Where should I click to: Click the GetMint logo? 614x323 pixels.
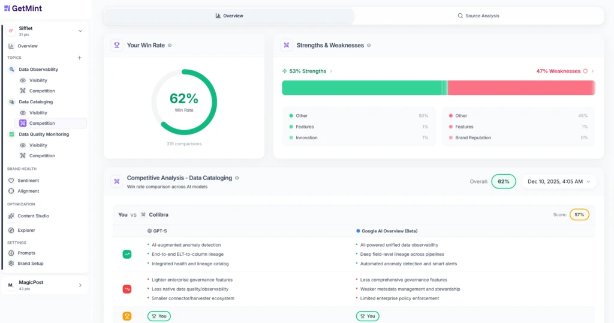click(23, 8)
